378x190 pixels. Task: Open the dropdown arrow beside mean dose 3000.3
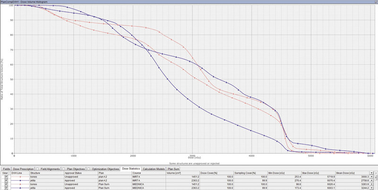[x=371, y=177]
